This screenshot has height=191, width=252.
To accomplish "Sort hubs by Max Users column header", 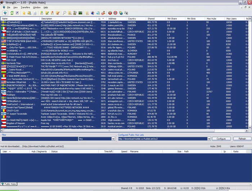I will pos(234,19).
